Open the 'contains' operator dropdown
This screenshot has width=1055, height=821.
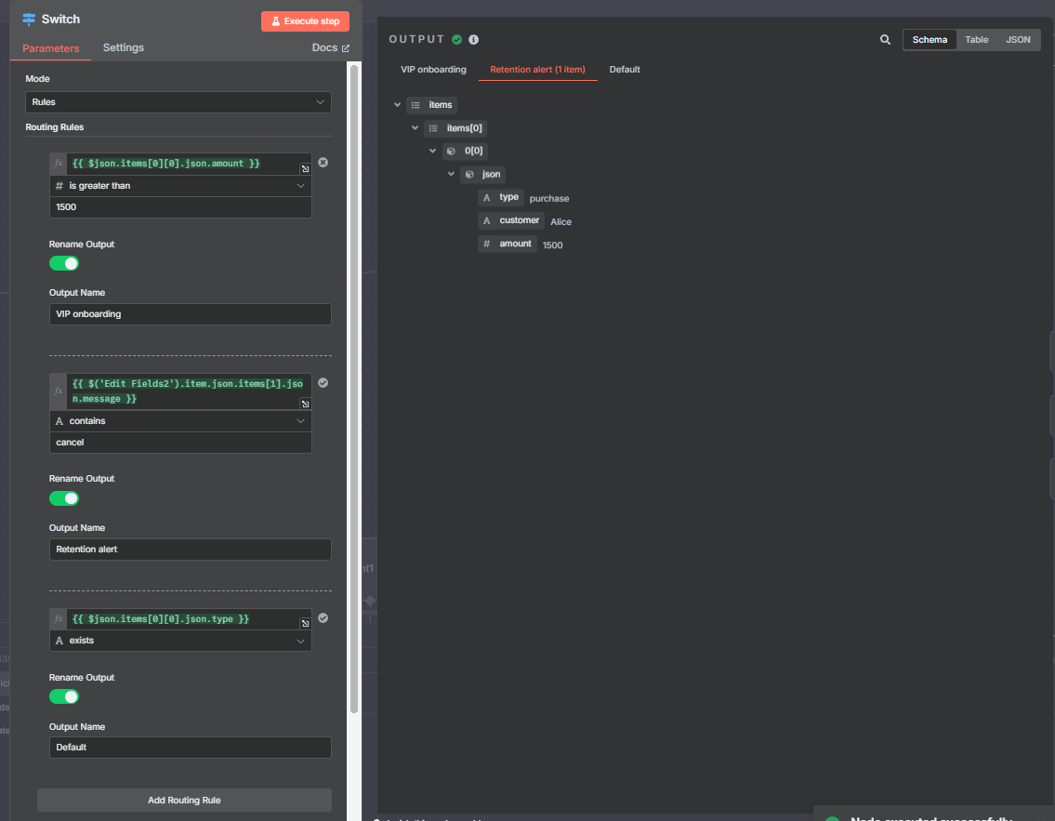(x=180, y=420)
